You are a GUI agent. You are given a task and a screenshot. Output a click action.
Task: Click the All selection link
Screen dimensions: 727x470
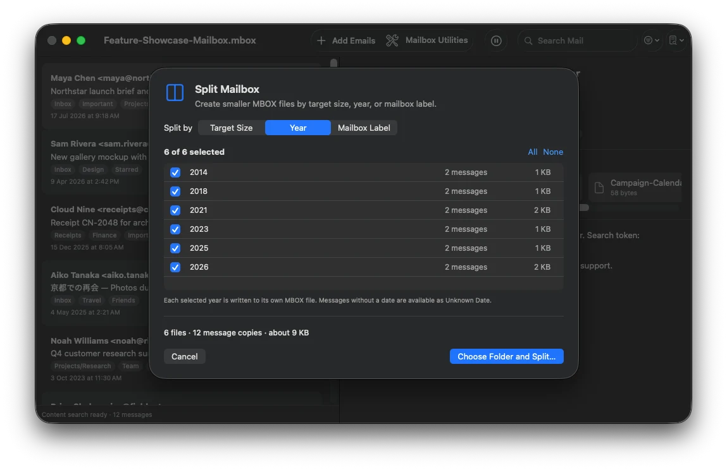(533, 152)
